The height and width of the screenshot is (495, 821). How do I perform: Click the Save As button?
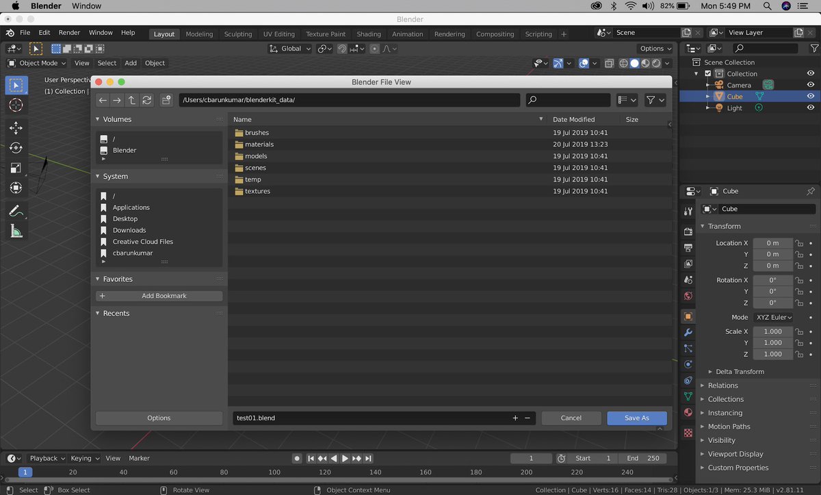pos(636,418)
